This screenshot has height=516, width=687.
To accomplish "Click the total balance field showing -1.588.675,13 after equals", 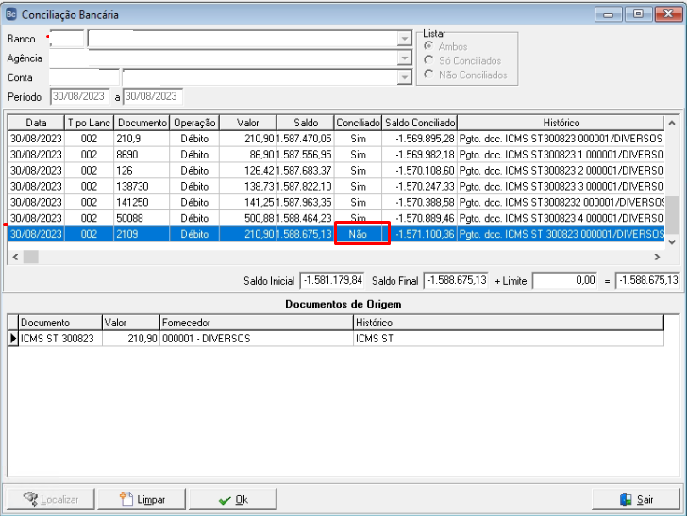I will 647,280.
